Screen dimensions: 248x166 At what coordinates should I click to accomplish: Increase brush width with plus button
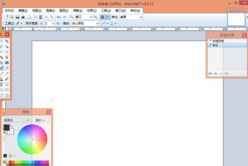(58, 23)
